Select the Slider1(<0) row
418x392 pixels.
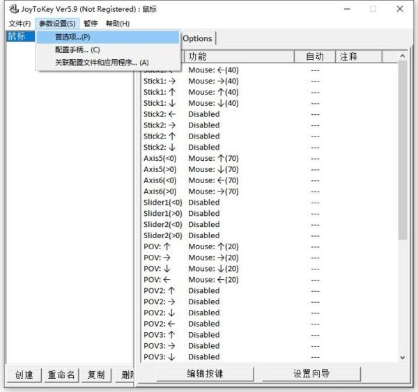click(x=269, y=203)
